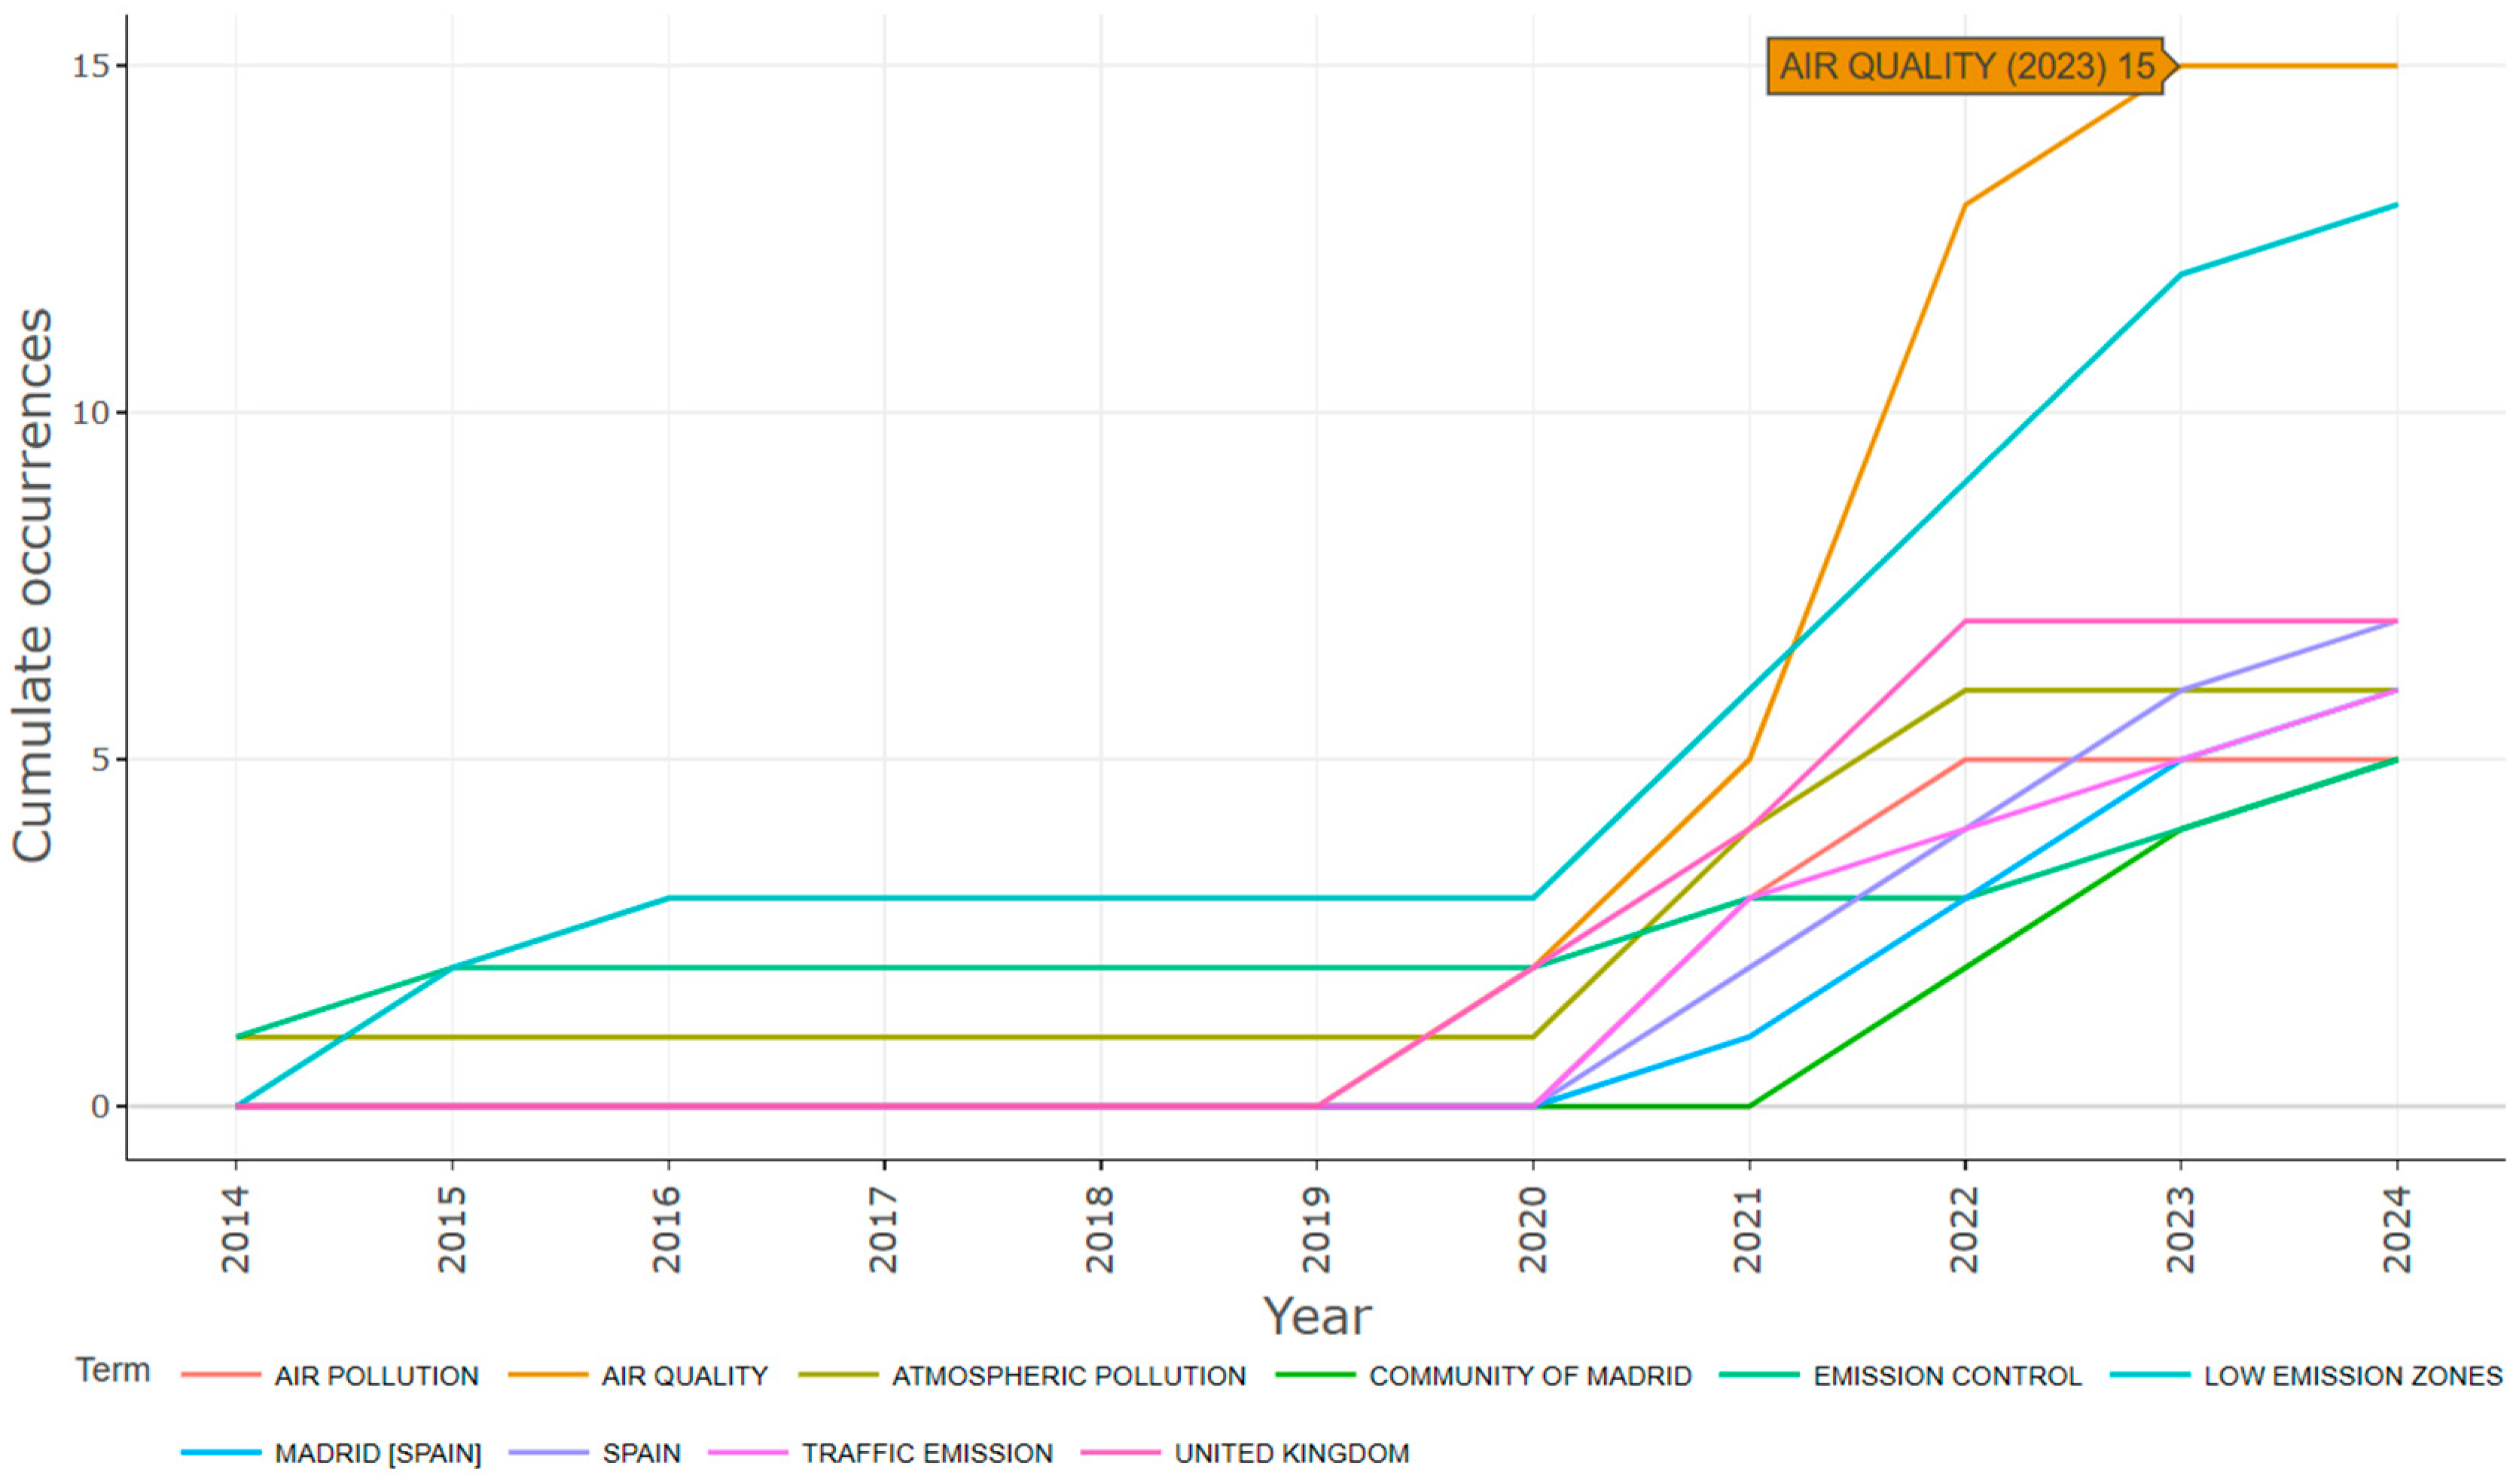This screenshot has width=2516, height=1475.
Task: Click the Term legend title
Action: (113, 1371)
